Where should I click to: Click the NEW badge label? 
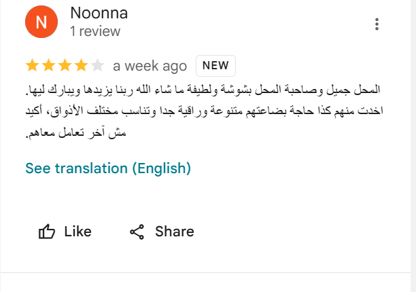[215, 65]
